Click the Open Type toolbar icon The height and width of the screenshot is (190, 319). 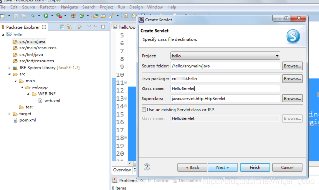point(96,15)
